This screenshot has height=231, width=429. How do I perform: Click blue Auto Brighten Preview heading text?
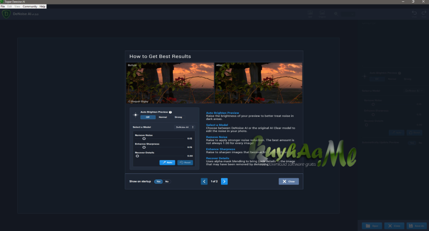pos(222,113)
